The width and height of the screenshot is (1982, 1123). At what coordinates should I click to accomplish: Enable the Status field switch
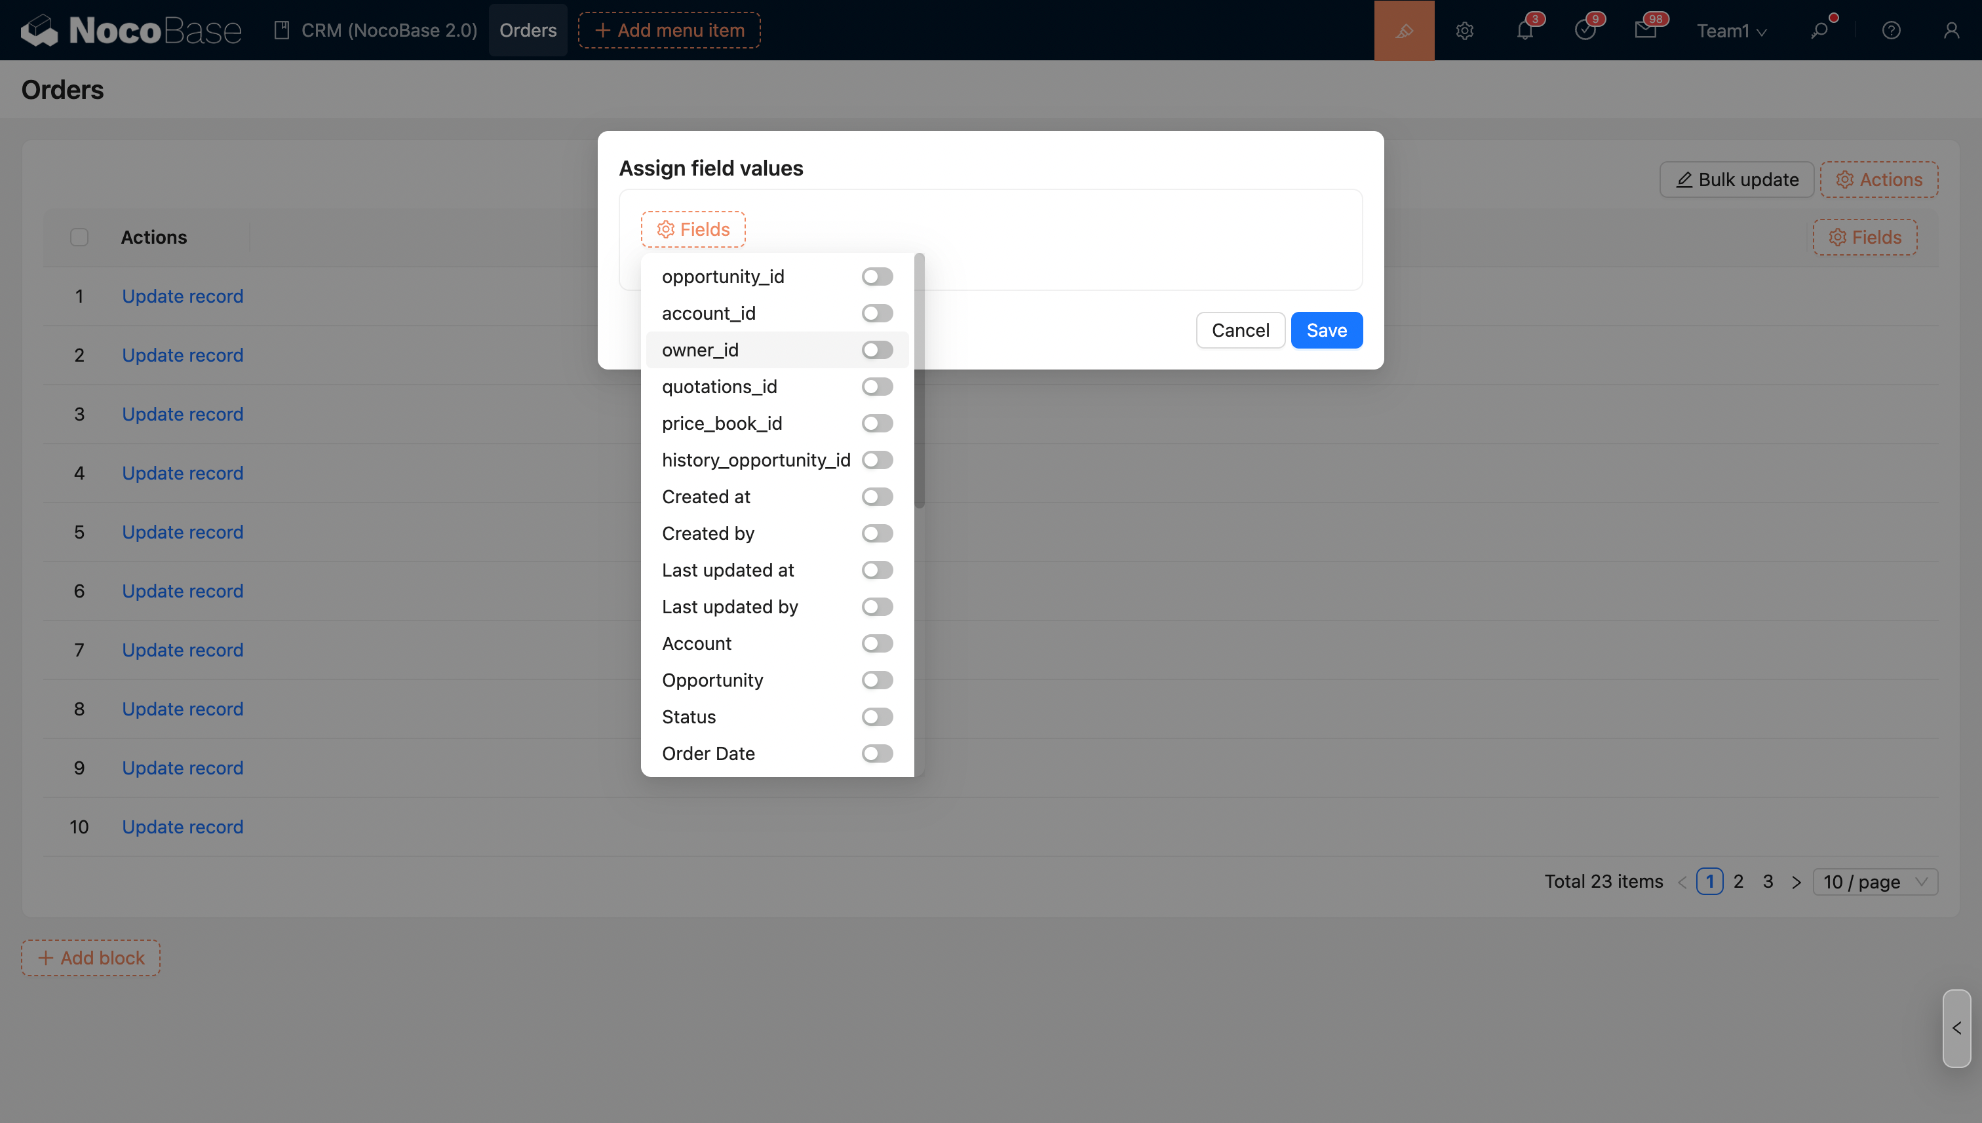[877, 717]
